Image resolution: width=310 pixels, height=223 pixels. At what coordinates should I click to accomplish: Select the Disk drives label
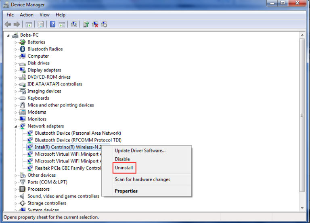tap(39, 63)
